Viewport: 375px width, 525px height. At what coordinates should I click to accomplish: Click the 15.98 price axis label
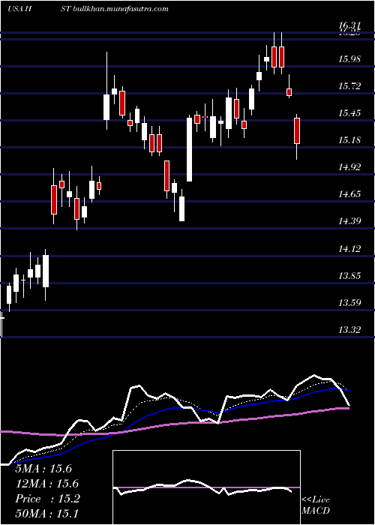coord(349,59)
